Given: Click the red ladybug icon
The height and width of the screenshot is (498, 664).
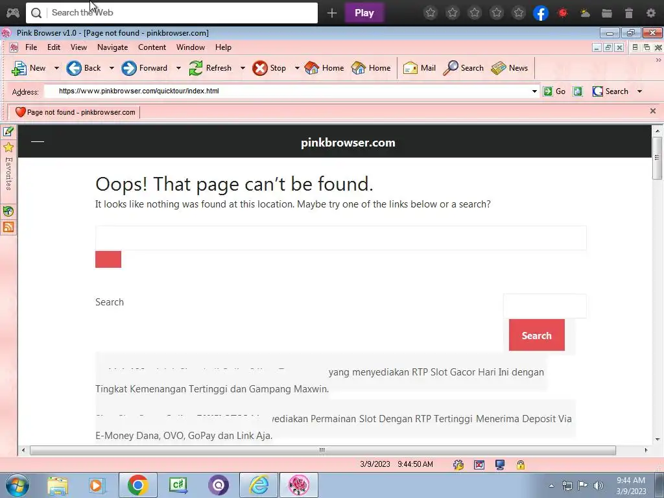Looking at the screenshot, I should 562,13.
